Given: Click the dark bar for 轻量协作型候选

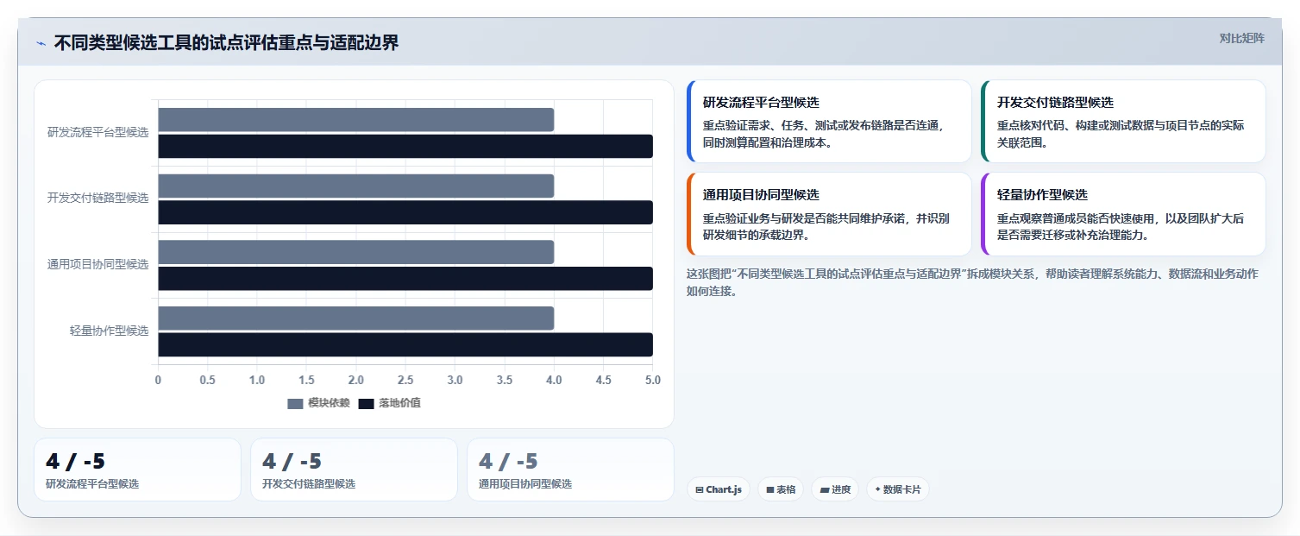Looking at the screenshot, I should pos(405,344).
